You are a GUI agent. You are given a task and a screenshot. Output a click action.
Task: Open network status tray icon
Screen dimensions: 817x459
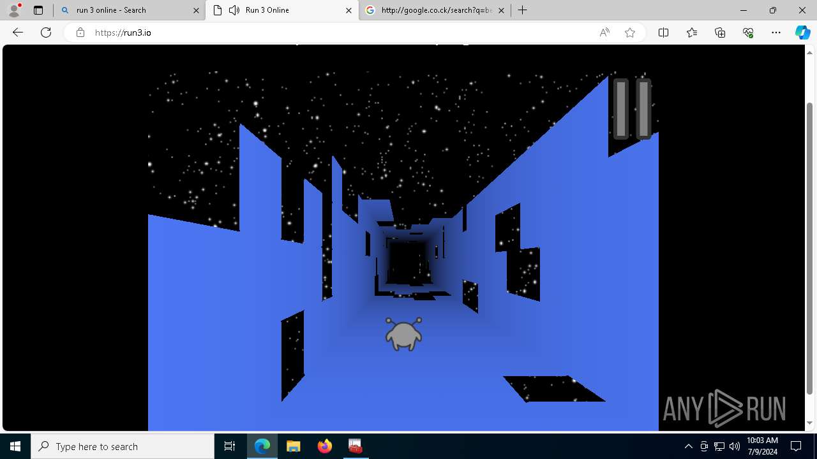(x=719, y=446)
